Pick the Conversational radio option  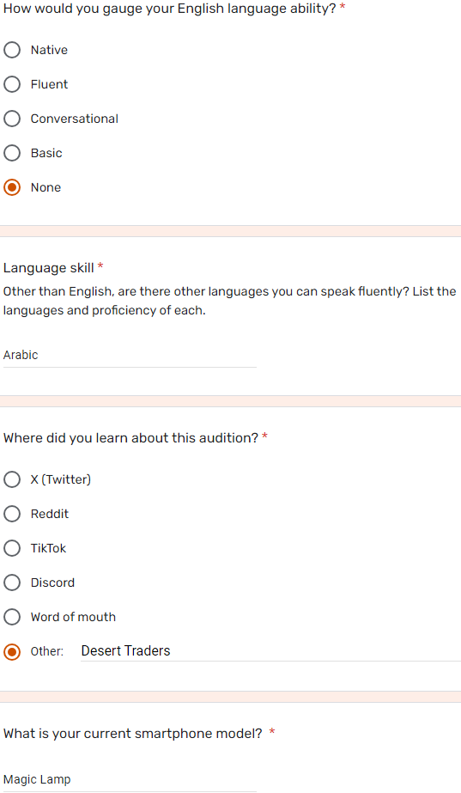(x=12, y=119)
